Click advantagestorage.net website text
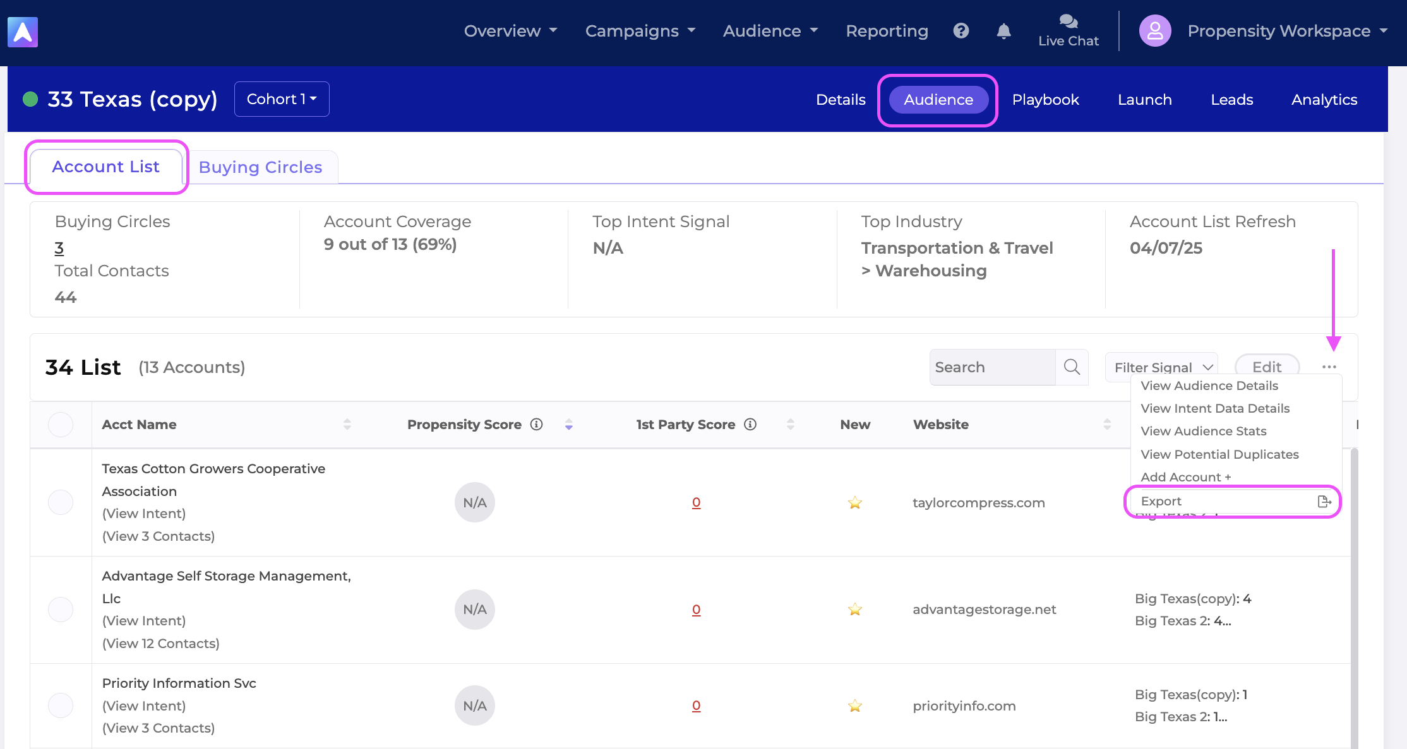The width and height of the screenshot is (1407, 749). pyautogui.click(x=985, y=610)
